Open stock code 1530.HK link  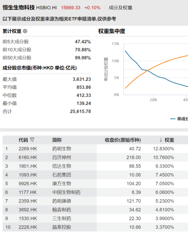pyautogui.click(x=28, y=219)
